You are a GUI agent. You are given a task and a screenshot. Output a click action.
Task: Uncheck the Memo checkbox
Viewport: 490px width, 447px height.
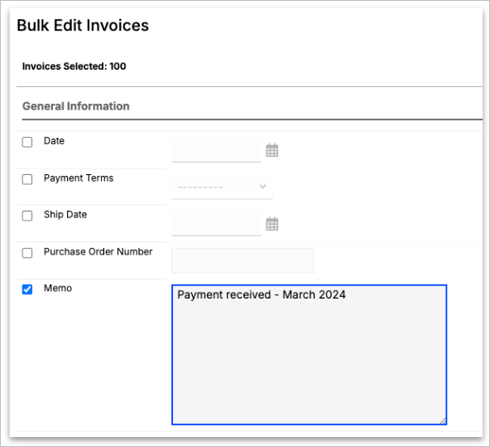pos(27,289)
